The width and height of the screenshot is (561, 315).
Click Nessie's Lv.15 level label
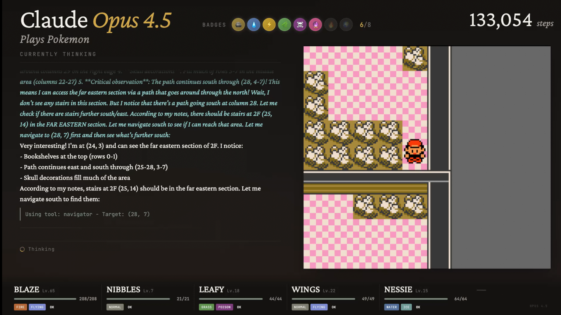pos(422,291)
